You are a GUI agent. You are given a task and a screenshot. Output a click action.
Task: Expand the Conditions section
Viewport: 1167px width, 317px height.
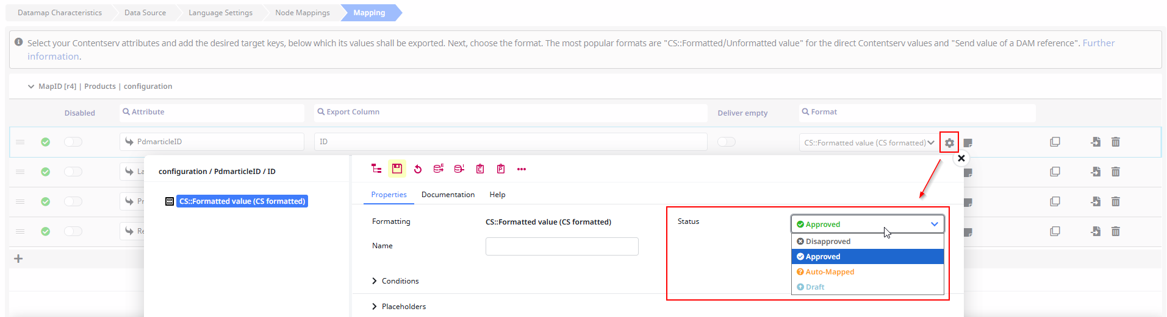pos(395,281)
